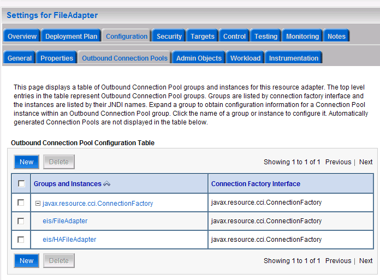
Task: Open the javax.resource.cci.ConnectionFactory group link
Action: click(x=98, y=203)
